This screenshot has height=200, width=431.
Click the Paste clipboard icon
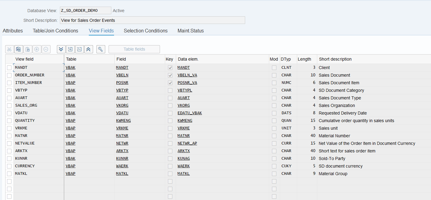point(28,49)
